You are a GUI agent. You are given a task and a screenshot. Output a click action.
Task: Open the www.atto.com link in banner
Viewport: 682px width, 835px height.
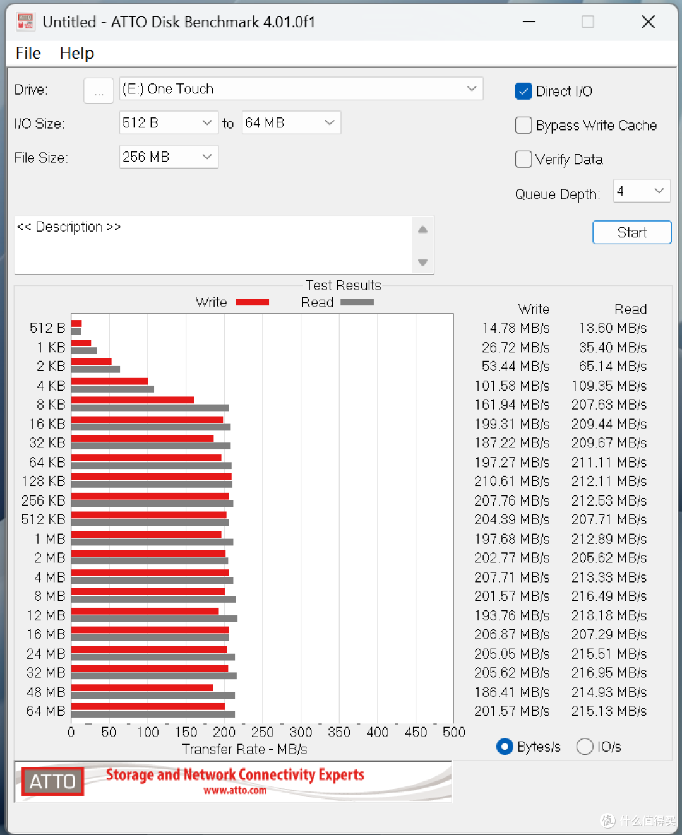pyautogui.click(x=235, y=790)
